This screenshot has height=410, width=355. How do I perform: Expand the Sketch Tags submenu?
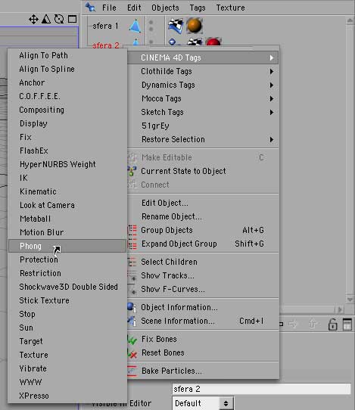pos(203,112)
